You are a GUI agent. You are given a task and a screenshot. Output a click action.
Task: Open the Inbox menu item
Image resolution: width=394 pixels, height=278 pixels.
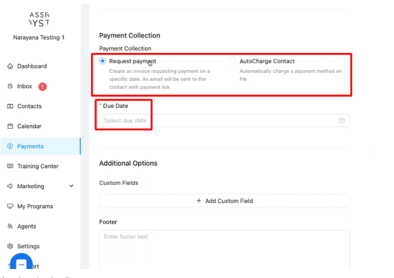pyautogui.click(x=25, y=86)
